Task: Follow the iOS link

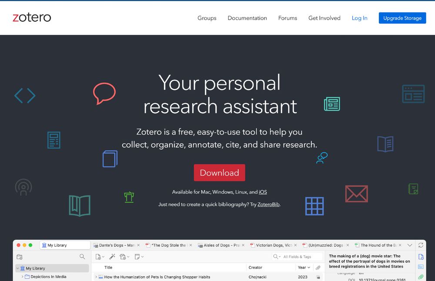Action: pos(263,192)
